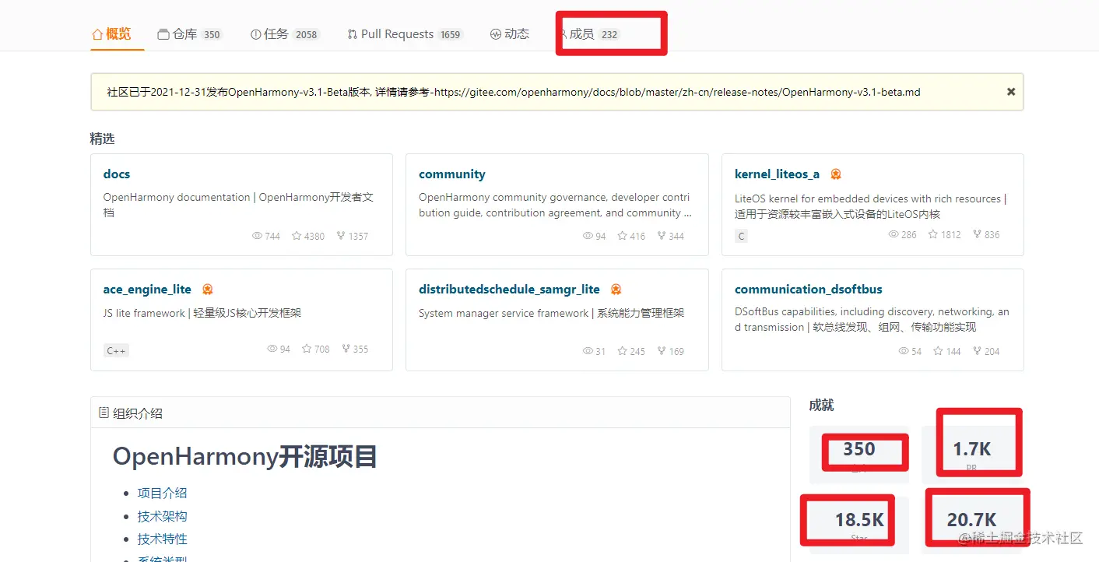Click the watch eye icon on community card
Image resolution: width=1099 pixels, height=562 pixels.
tap(588, 236)
